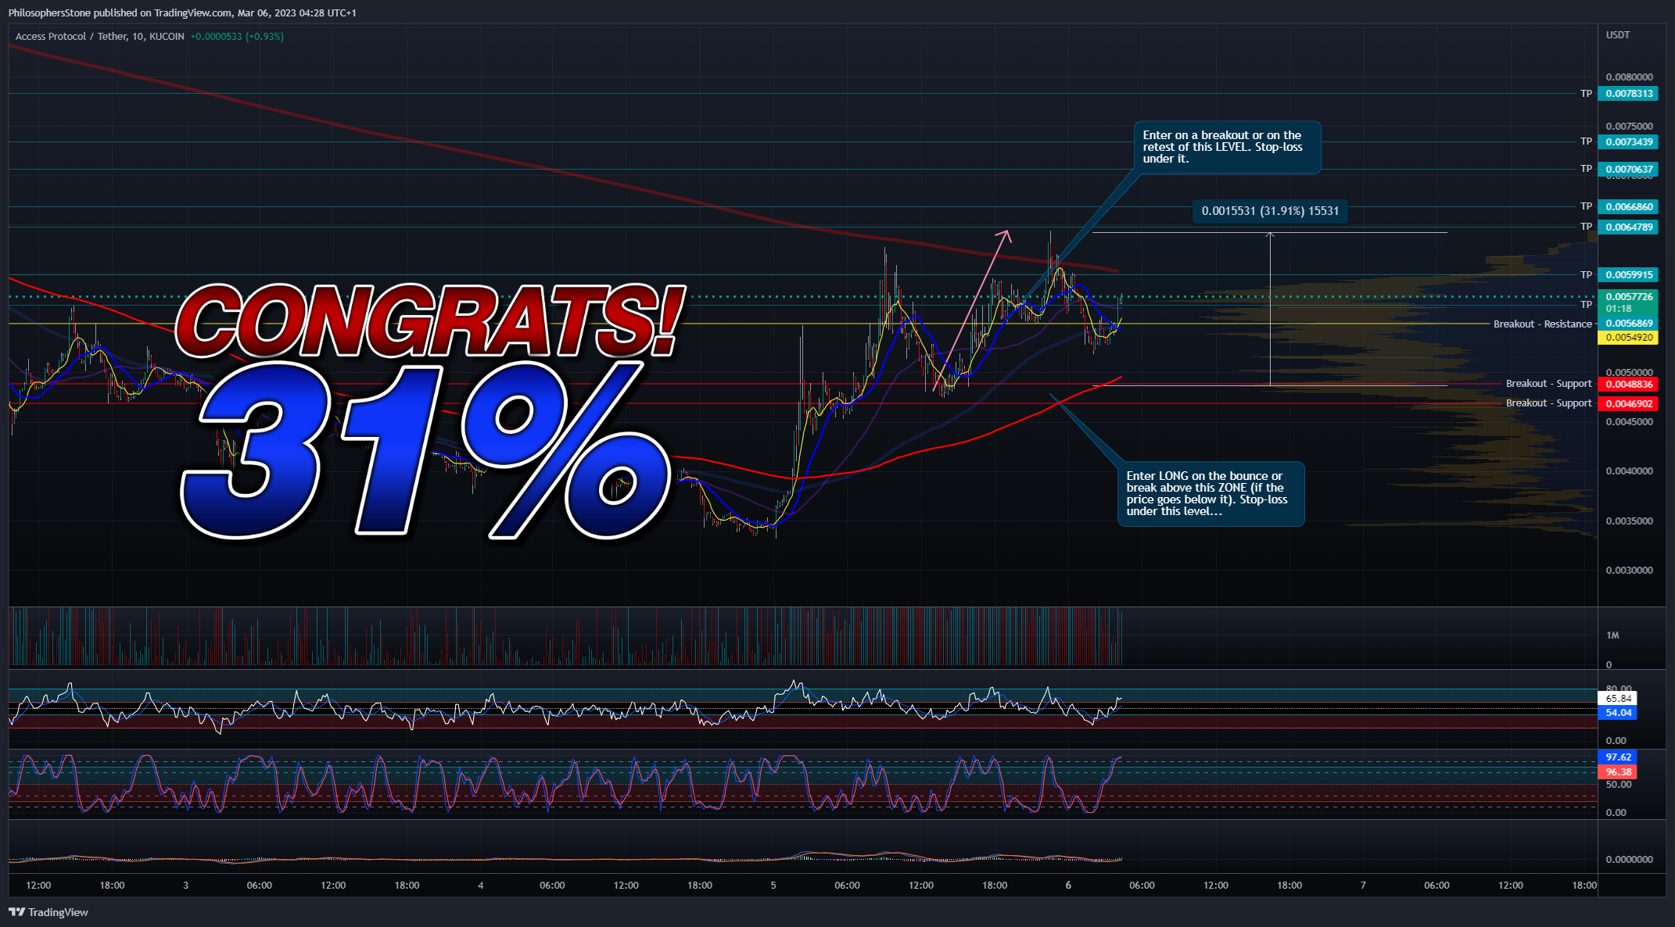The image size is (1675, 927).
Task: Click the stochastic value label 96.38
Action: point(1618,772)
